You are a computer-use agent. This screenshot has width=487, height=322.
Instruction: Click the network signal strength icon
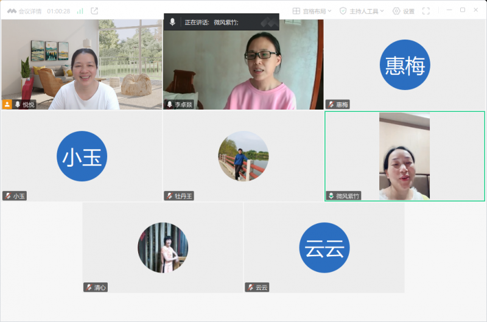[x=80, y=11]
